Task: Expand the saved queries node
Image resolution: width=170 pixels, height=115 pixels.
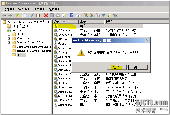Action: (x=4, y=26)
